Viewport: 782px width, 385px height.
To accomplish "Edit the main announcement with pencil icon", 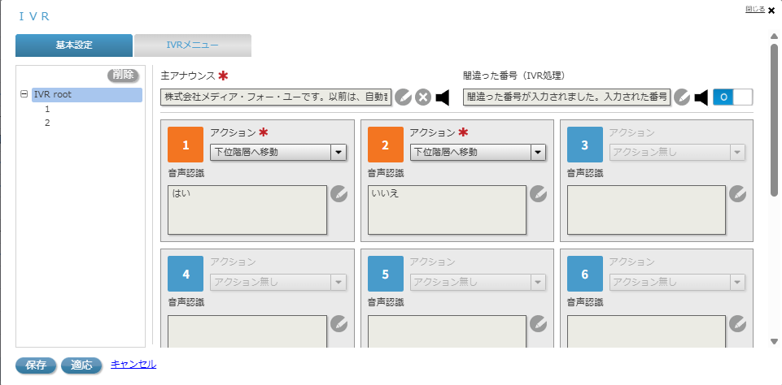I will coord(404,97).
